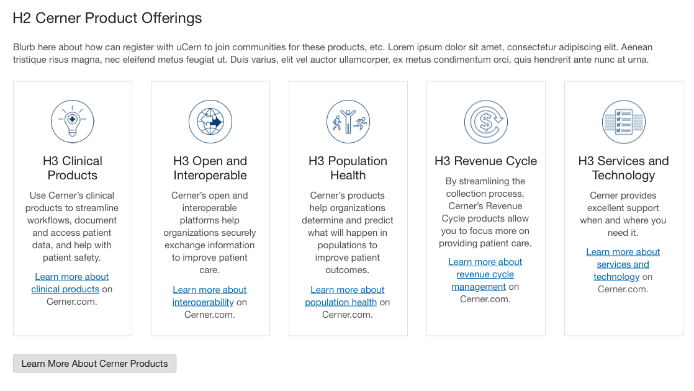Click the dollar Revenue Cycle icon
This screenshot has width=694, height=391.
486,122
